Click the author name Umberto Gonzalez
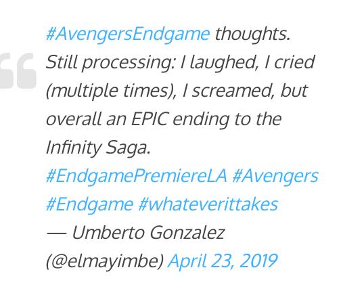This screenshot has width=343, height=295. coord(149,233)
